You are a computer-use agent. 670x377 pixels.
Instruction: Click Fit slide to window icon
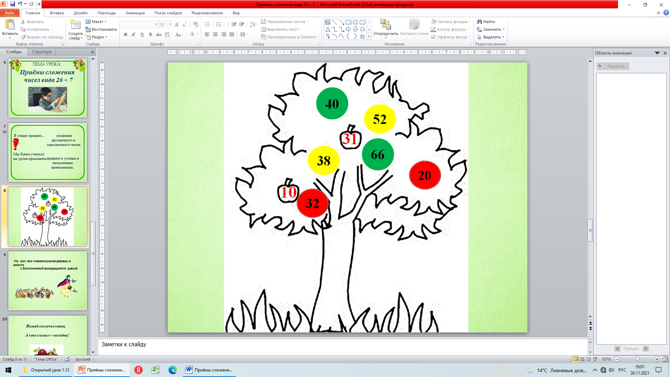(x=665, y=359)
